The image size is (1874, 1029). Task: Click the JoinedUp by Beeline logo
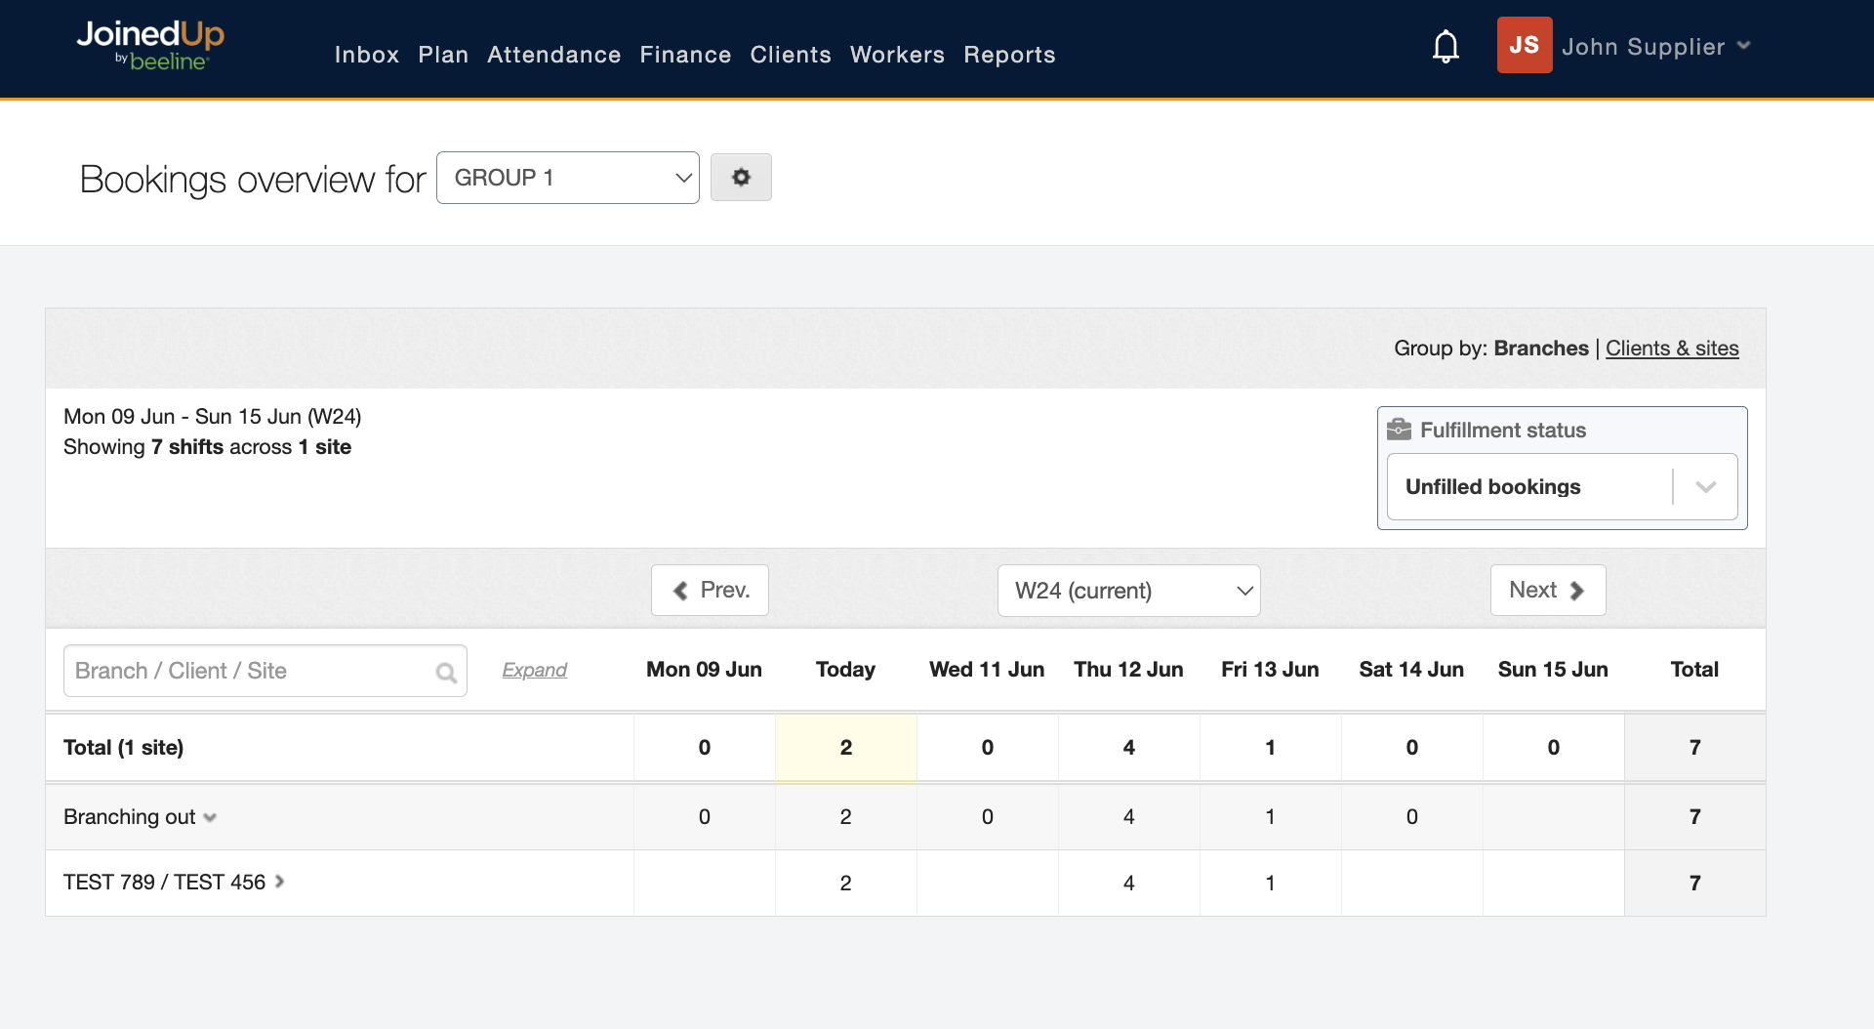point(150,46)
